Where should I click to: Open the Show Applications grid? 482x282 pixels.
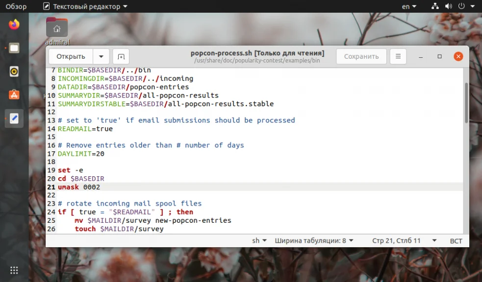pyautogui.click(x=14, y=270)
